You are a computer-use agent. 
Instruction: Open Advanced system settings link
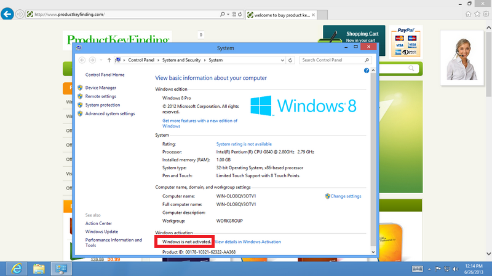coord(110,113)
